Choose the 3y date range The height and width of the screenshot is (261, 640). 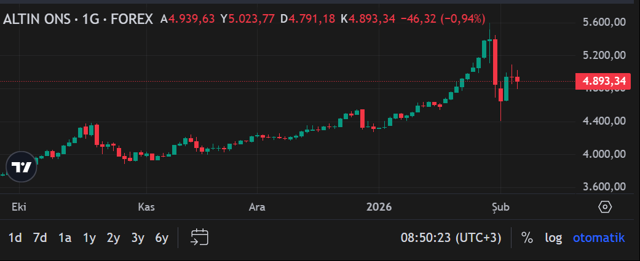(x=137, y=238)
